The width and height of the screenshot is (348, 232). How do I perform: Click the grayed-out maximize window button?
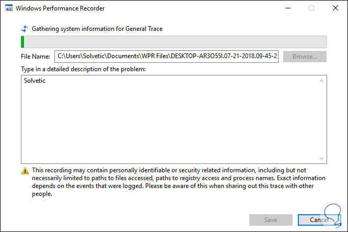pos(311,8)
